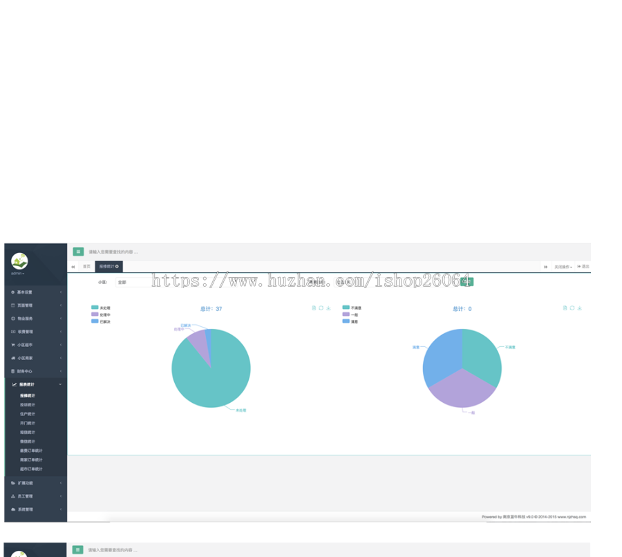The image size is (622, 557).
Task: Focus the top search input field
Action: coord(113,252)
